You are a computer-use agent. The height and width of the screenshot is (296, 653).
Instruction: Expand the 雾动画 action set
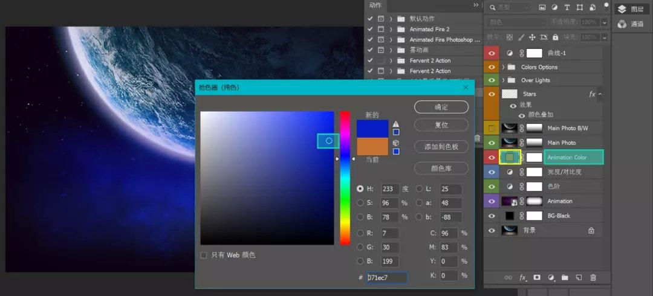(391, 50)
